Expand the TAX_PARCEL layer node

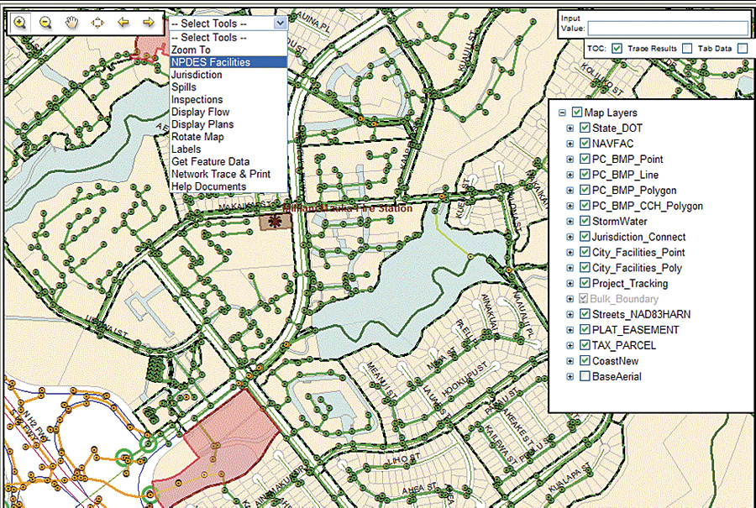(570, 346)
